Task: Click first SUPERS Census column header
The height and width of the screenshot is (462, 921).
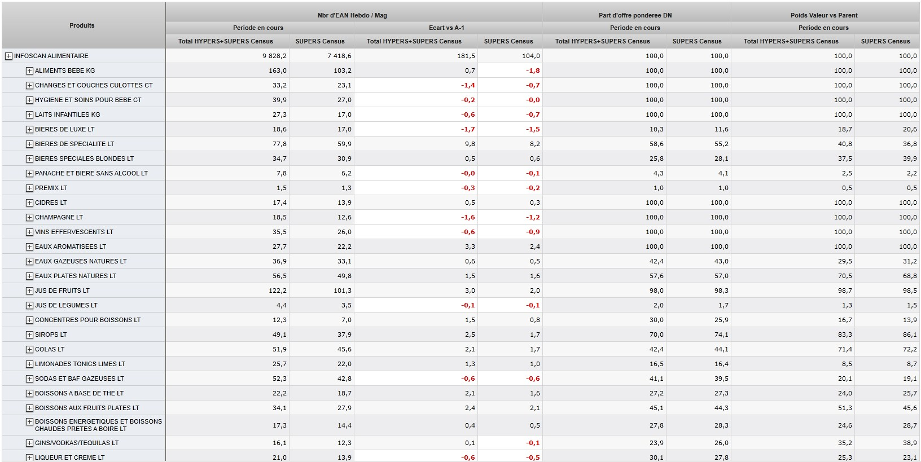Action: click(320, 41)
